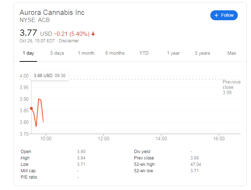Switch to the 5 days tab

pyautogui.click(x=57, y=53)
